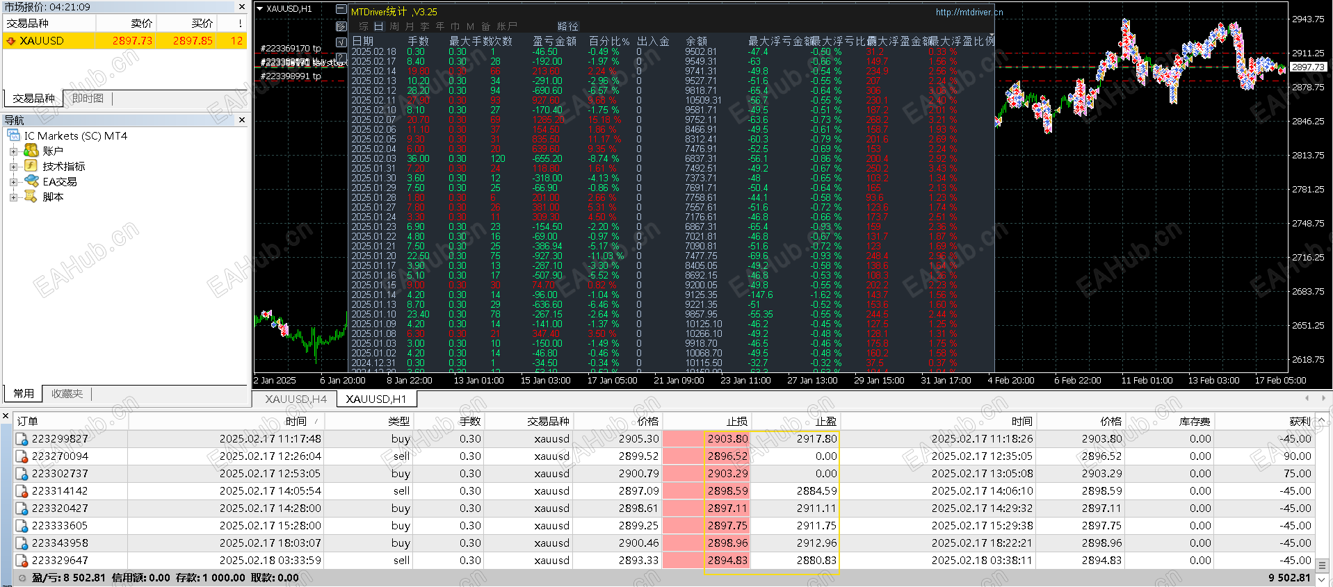Close the 市场报价 market watch panel
This screenshot has height=587, width=1333.
[242, 7]
